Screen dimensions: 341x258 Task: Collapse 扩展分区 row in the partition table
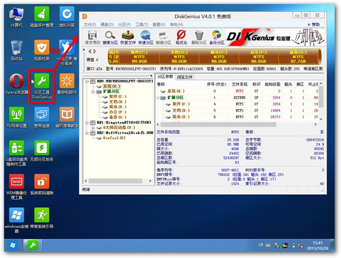click(158, 98)
